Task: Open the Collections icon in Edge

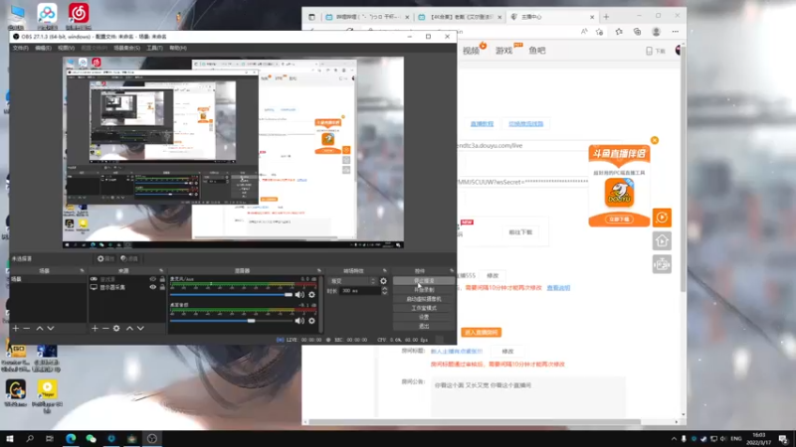Action: 637,32
